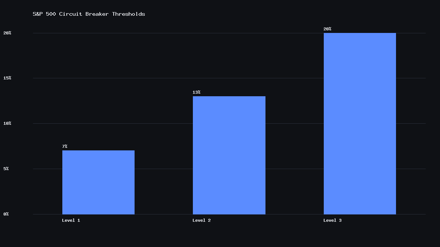
Task: Click the 'Level 3' axis label
Action: pyautogui.click(x=333, y=220)
